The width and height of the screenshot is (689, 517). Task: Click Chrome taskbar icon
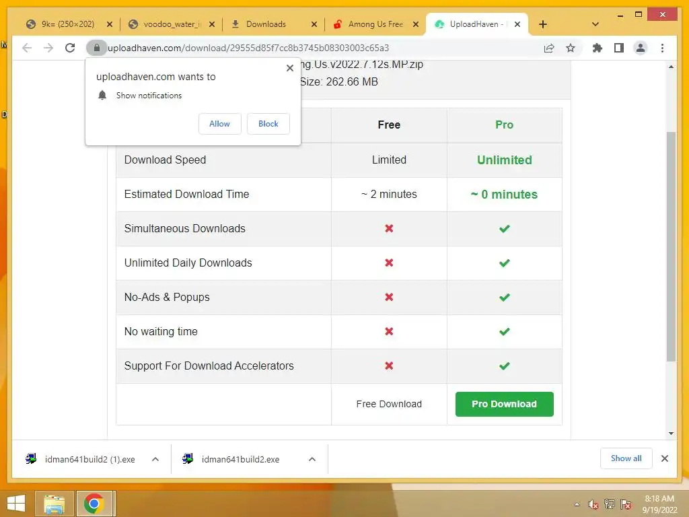click(94, 504)
